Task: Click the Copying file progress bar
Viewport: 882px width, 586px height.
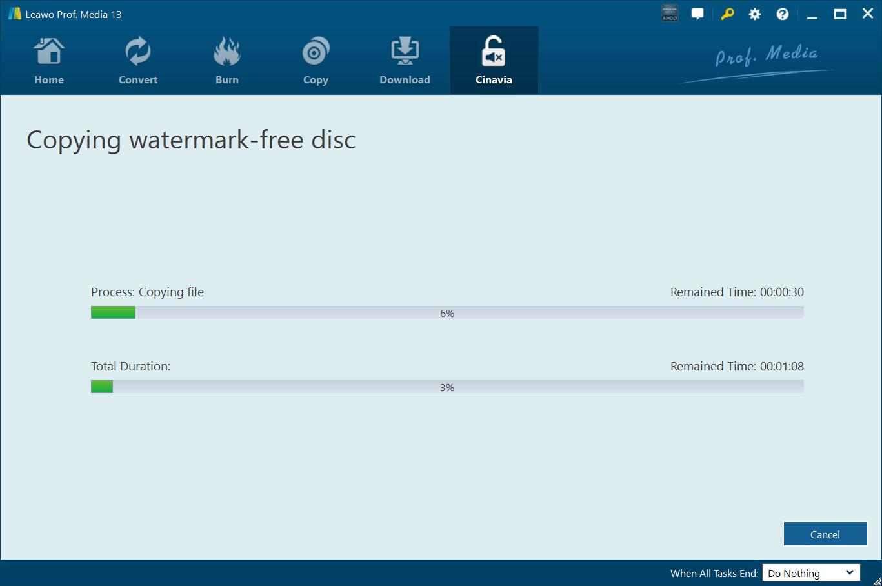Action: pos(447,313)
